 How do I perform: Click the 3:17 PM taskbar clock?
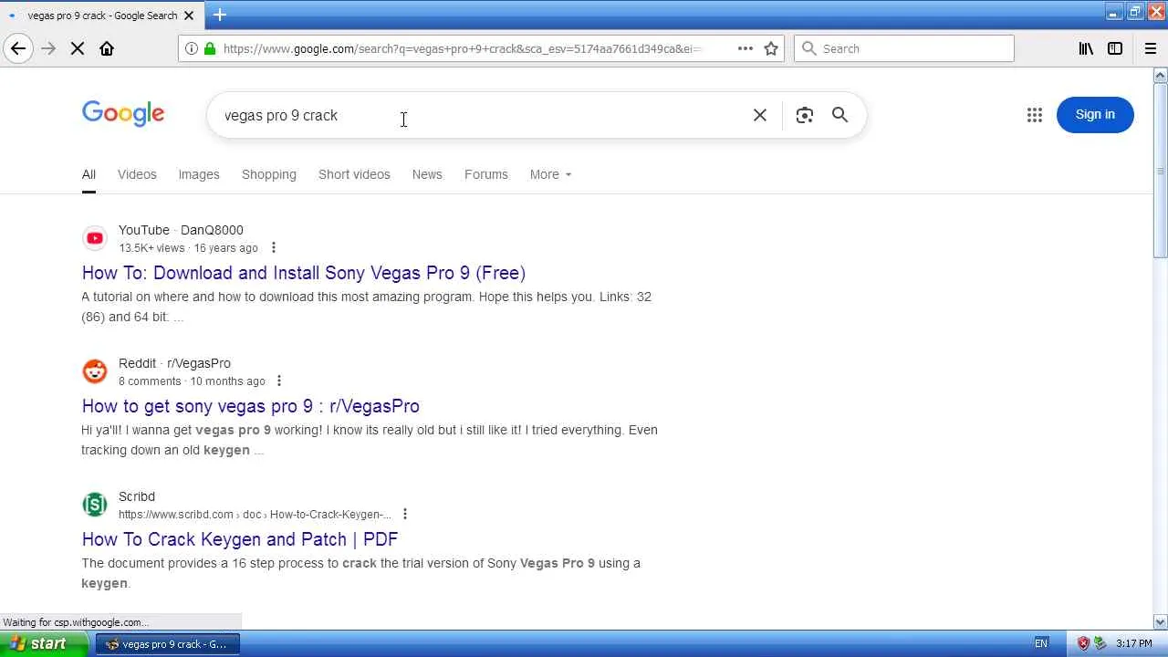coord(1134,643)
